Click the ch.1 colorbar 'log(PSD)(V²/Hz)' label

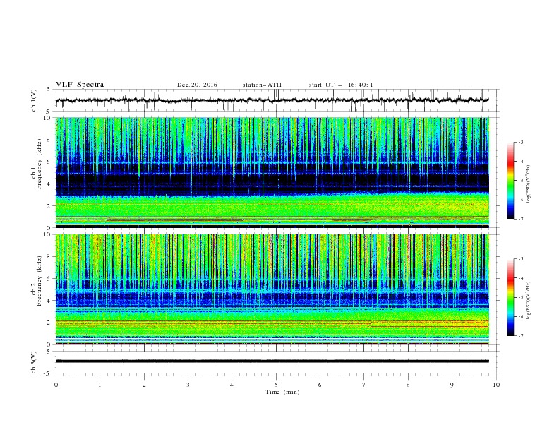pyautogui.click(x=529, y=184)
